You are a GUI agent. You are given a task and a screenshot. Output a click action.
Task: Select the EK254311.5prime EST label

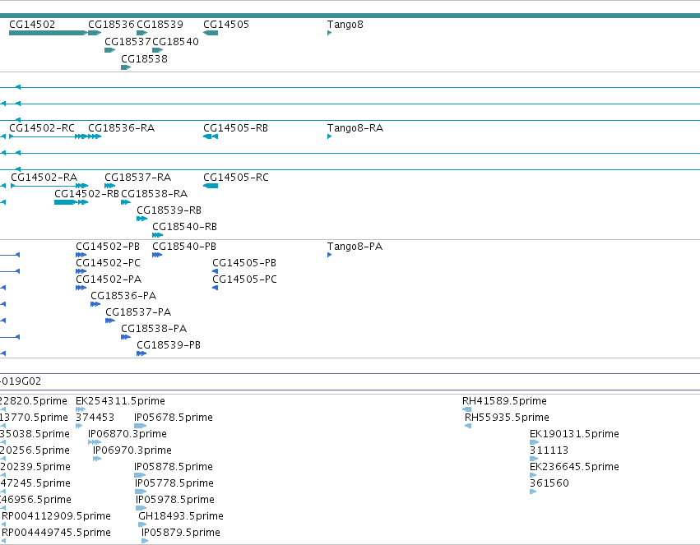pyautogui.click(x=121, y=401)
